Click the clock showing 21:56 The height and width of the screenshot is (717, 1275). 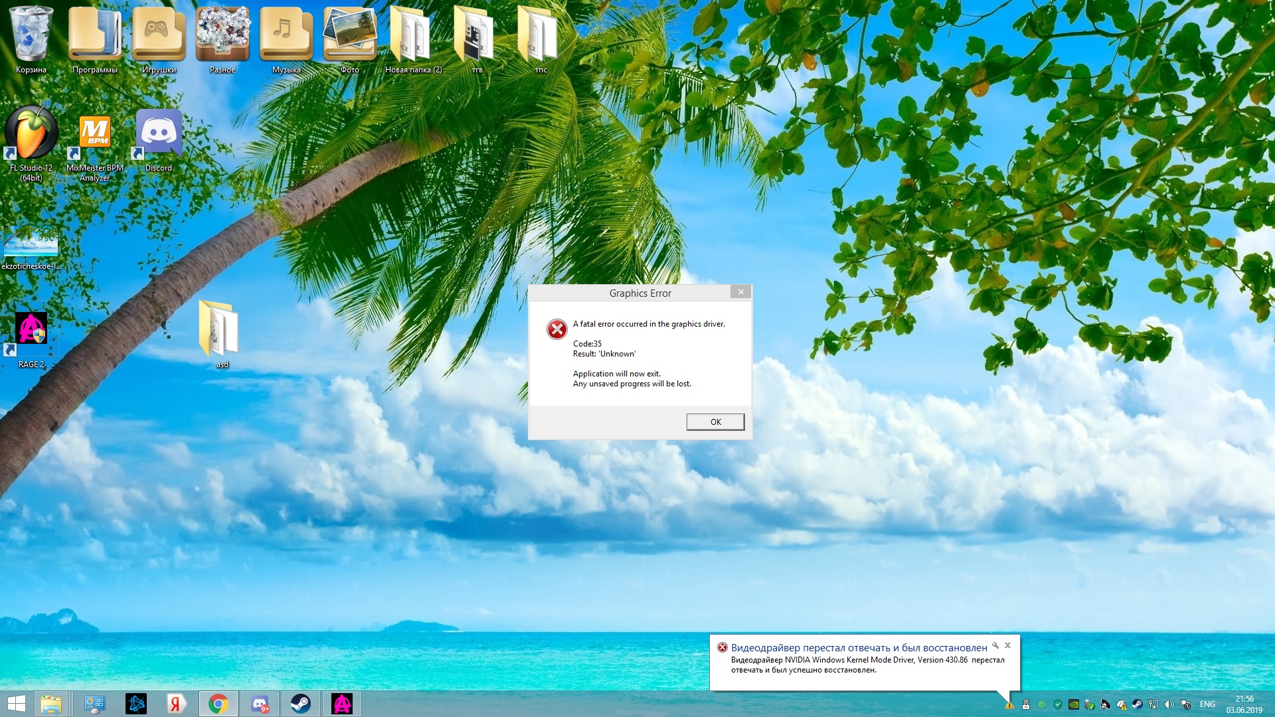tap(1244, 704)
